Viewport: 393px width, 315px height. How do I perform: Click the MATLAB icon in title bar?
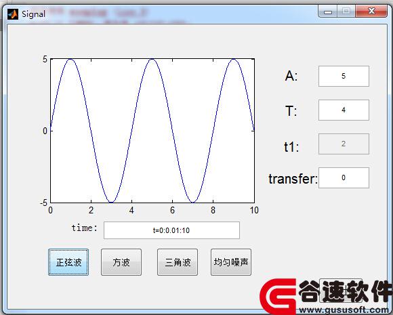(x=12, y=14)
